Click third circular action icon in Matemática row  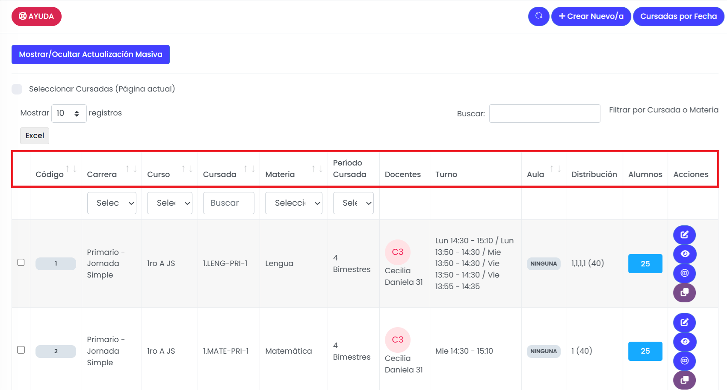pos(685,361)
